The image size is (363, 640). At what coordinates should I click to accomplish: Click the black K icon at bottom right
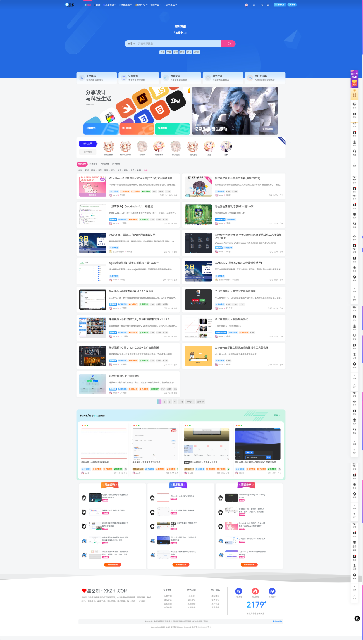point(357,618)
